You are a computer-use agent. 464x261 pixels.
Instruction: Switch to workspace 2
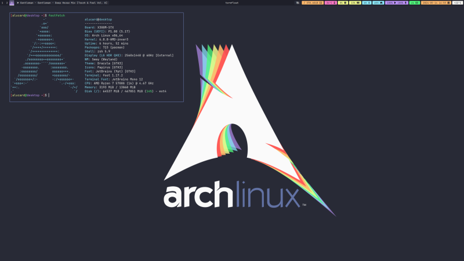pyautogui.click(x=7, y=3)
